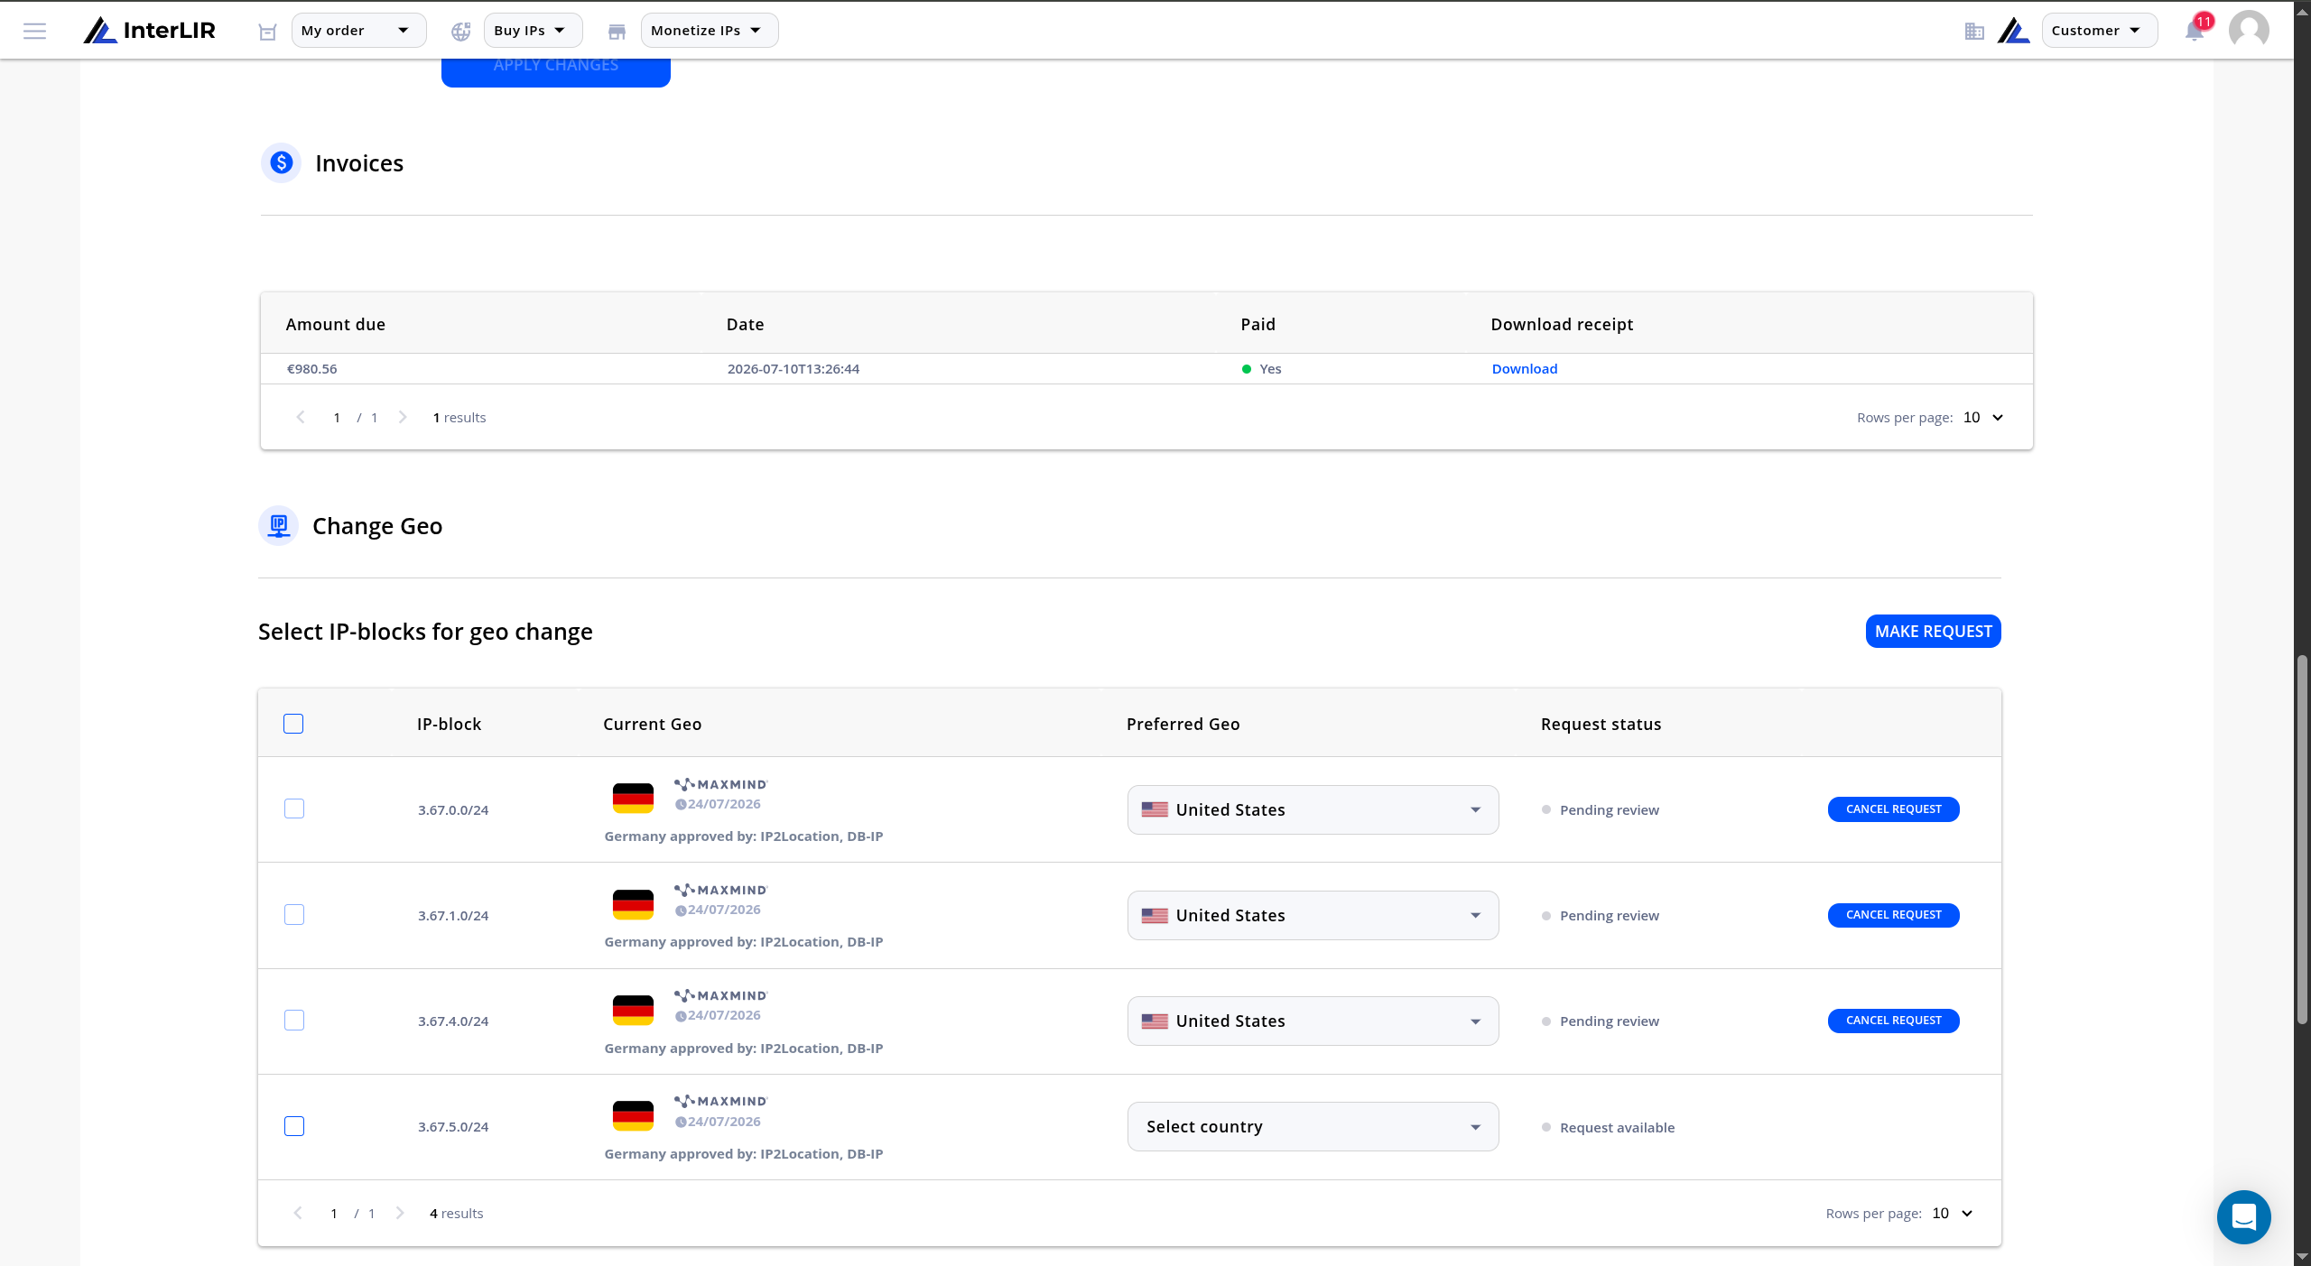The width and height of the screenshot is (2311, 1266).
Task: Click the globe icon beside Buy IPs
Action: 461,32
